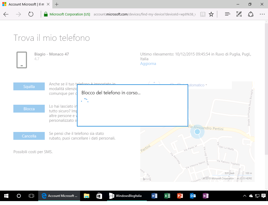Click the Cancella button
This screenshot has width=268, height=205.
click(x=29, y=136)
